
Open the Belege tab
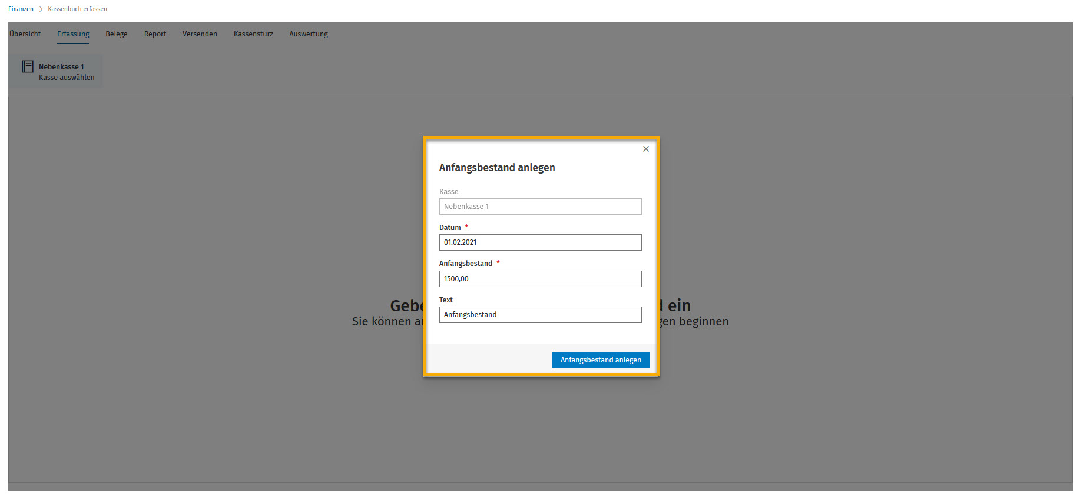[x=117, y=34]
